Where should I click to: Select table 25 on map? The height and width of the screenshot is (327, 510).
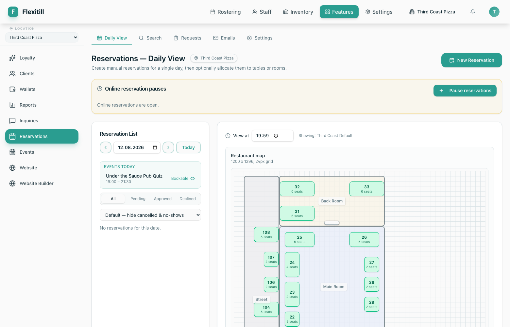pyautogui.click(x=299, y=239)
